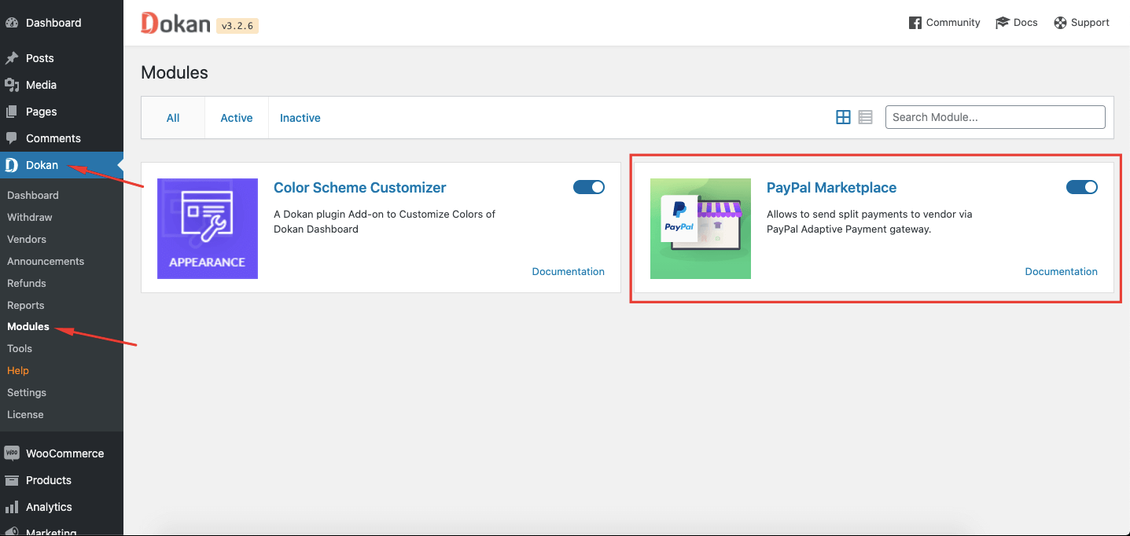
Task: Click the Pages icon in sidebar
Action: pos(12,112)
